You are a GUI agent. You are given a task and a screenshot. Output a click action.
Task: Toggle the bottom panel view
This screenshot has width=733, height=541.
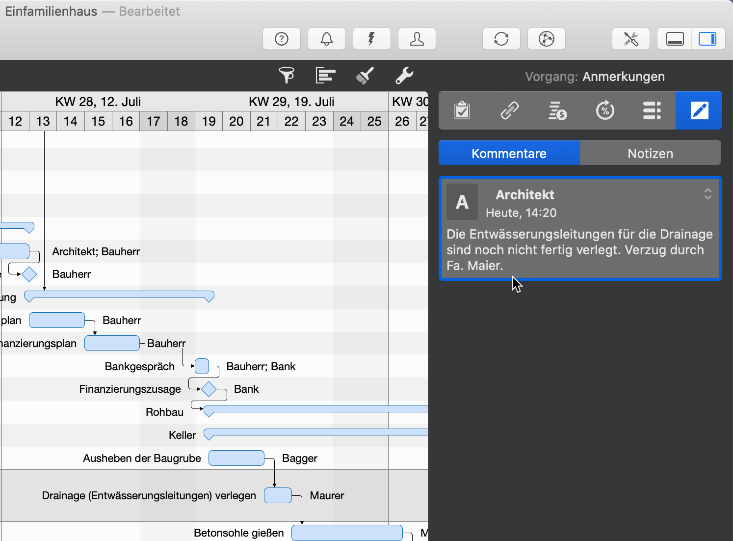point(675,39)
